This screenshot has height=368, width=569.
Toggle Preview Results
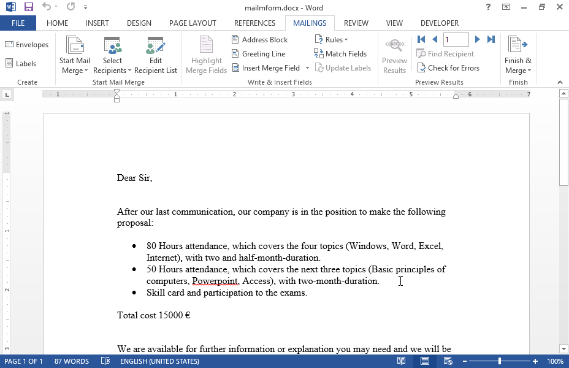(x=394, y=55)
